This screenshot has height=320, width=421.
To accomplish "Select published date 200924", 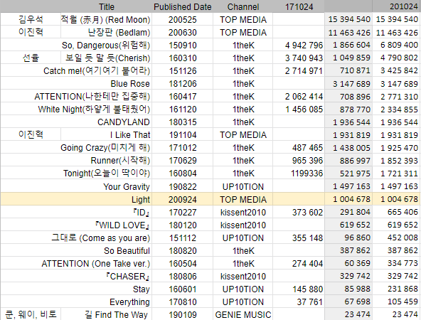I will coord(182,199).
